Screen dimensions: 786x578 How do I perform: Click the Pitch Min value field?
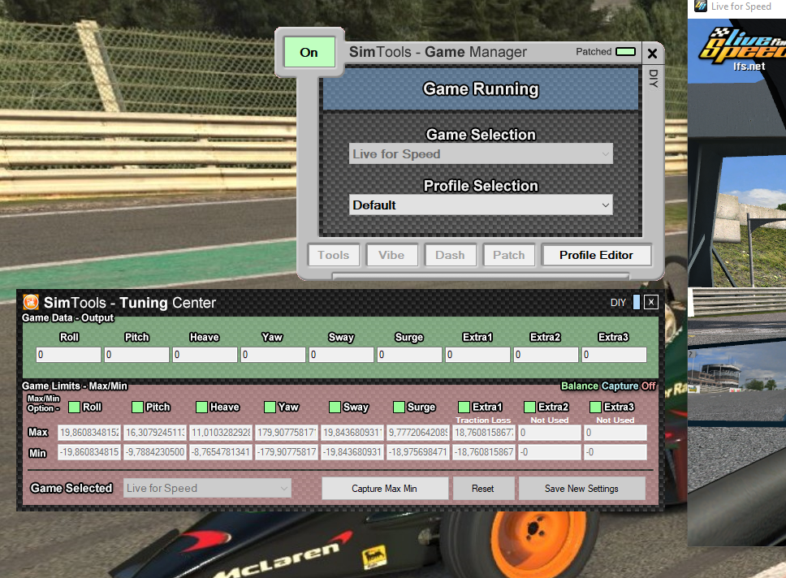(155, 452)
